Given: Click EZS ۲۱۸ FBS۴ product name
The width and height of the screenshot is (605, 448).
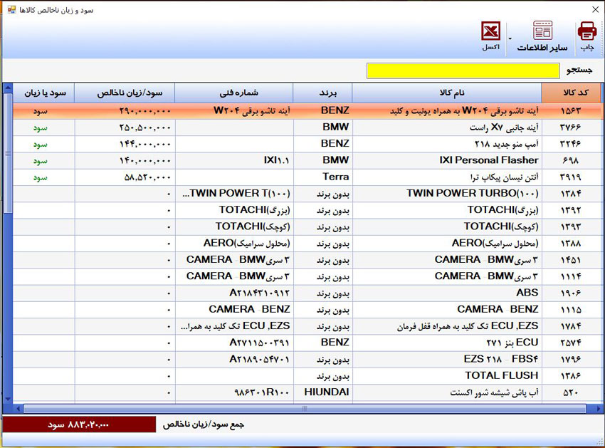Looking at the screenshot, I should [501, 359].
